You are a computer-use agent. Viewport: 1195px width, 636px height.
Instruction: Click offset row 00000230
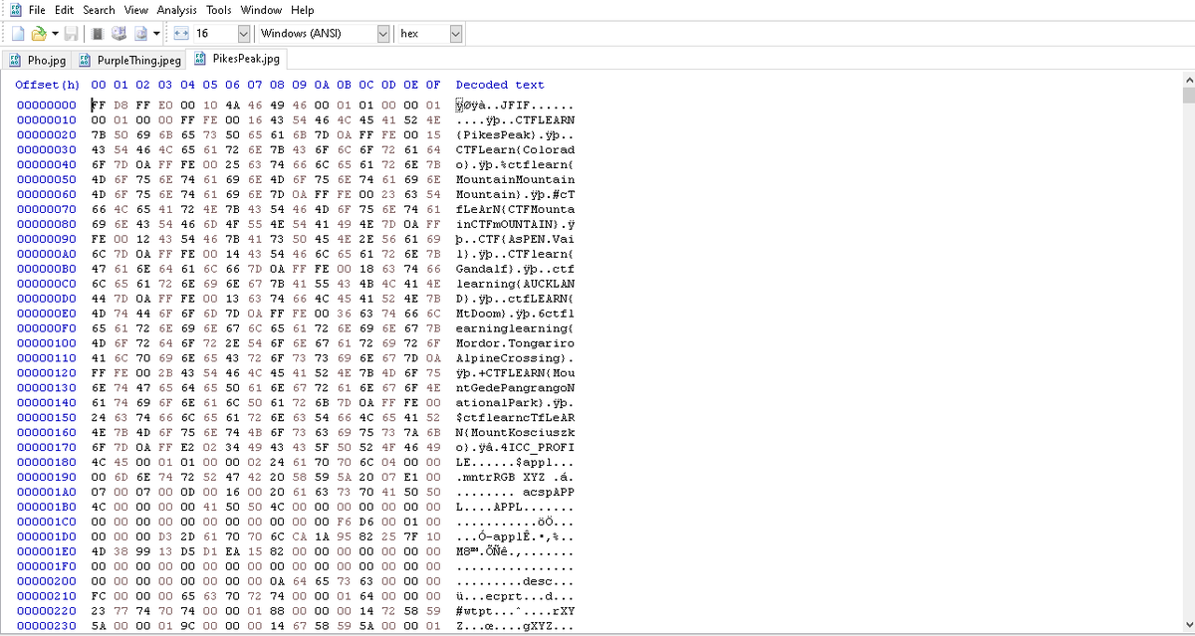(46, 627)
